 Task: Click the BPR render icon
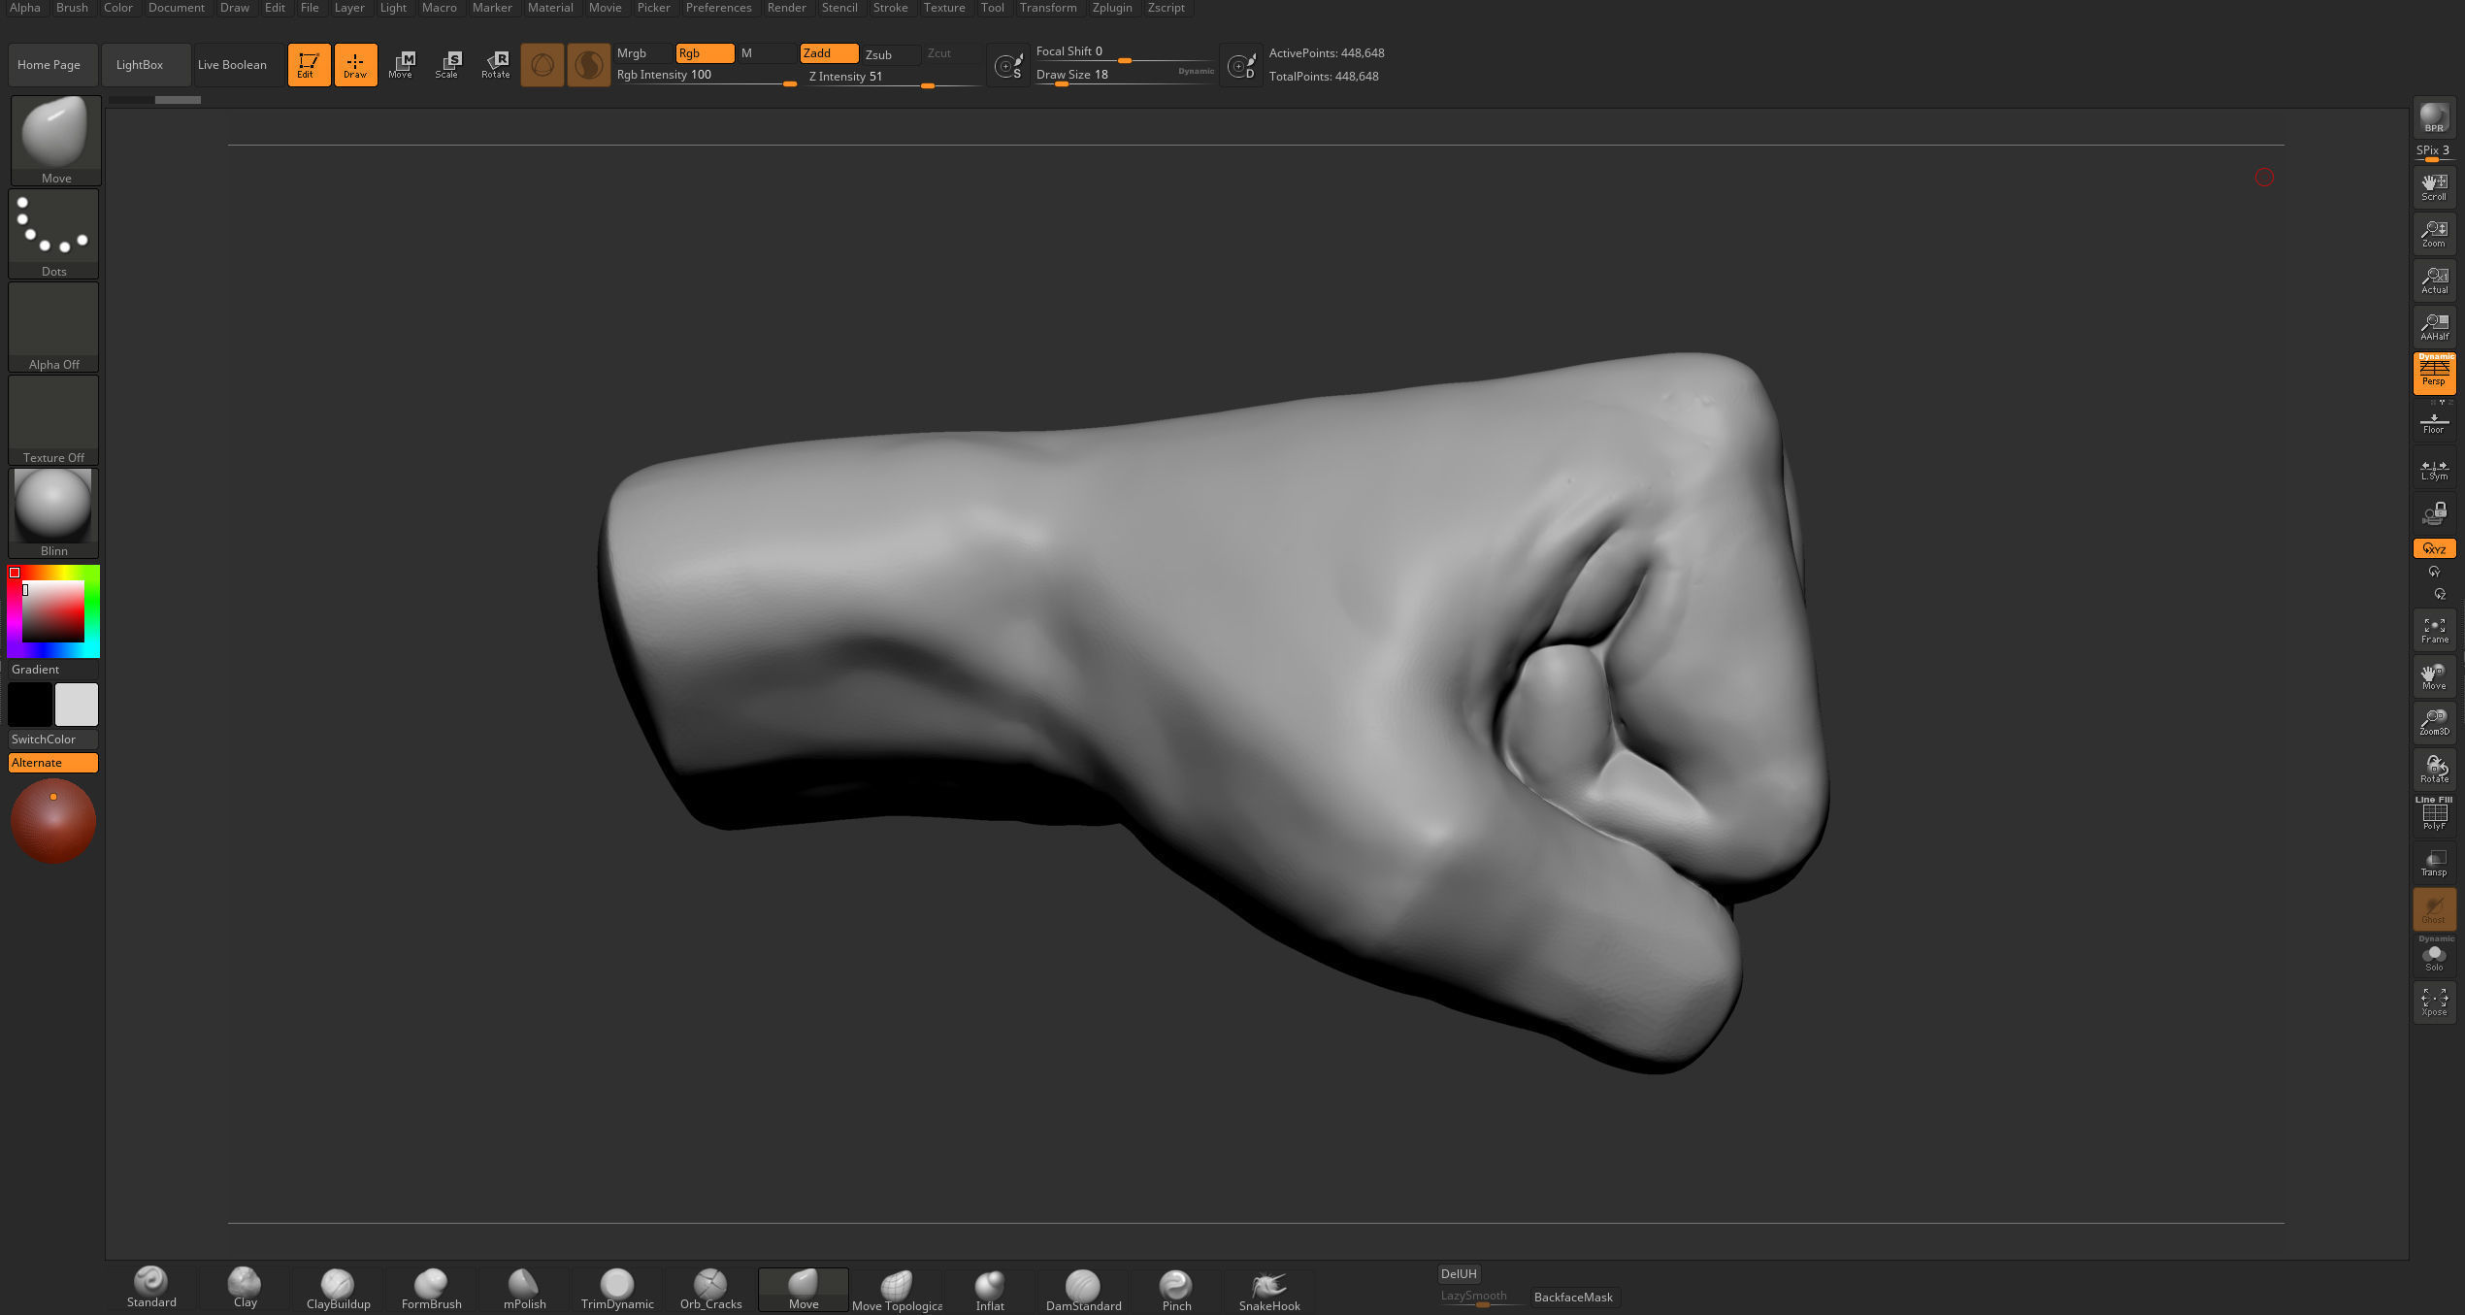click(2434, 117)
